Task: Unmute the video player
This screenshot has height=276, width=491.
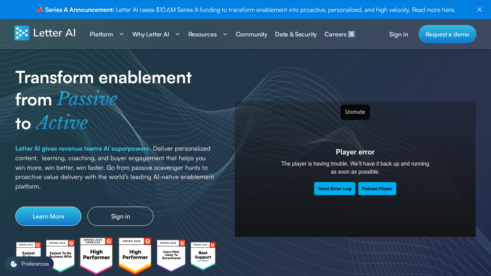Action: pos(355,112)
